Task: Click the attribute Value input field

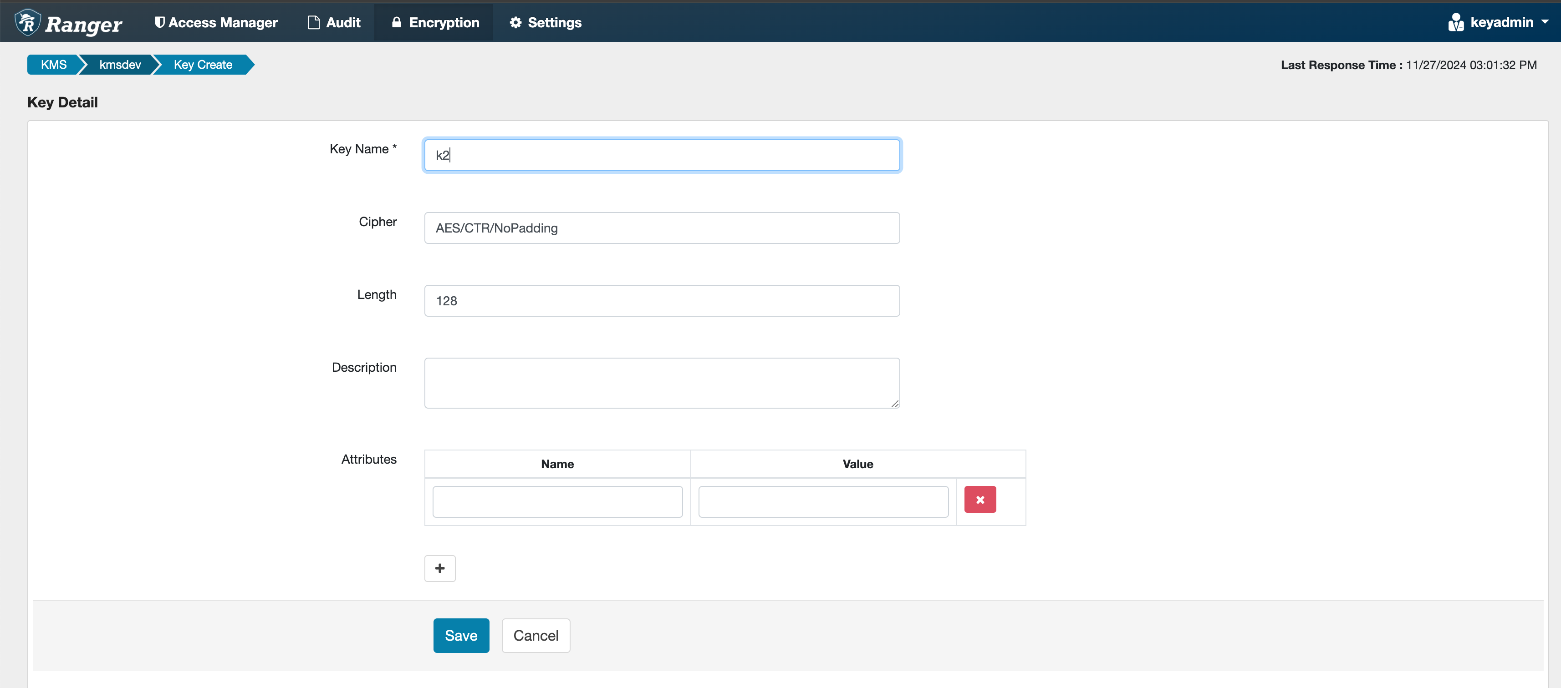Action: click(822, 501)
